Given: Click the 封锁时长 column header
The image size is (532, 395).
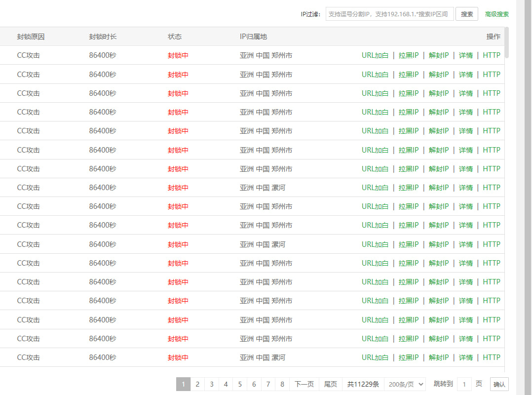Looking at the screenshot, I should (103, 37).
